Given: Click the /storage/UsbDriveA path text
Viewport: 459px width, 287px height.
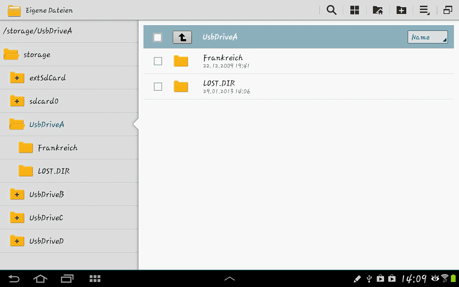Looking at the screenshot, I should (x=37, y=31).
